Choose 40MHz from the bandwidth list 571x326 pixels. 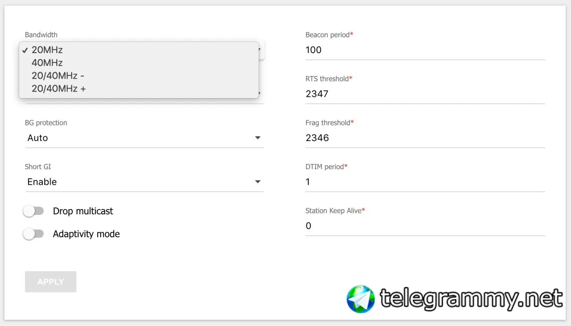(47, 63)
